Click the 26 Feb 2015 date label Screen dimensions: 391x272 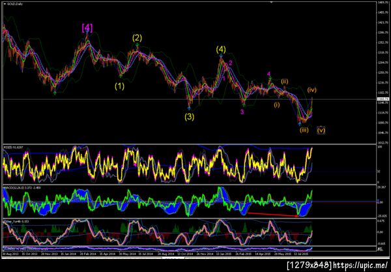pos(243,254)
